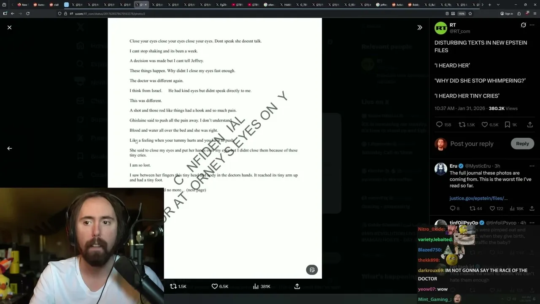Image resolution: width=540 pixels, height=304 pixels.
Task: Click the reply icon with 158 replies
Action: [x=443, y=125]
